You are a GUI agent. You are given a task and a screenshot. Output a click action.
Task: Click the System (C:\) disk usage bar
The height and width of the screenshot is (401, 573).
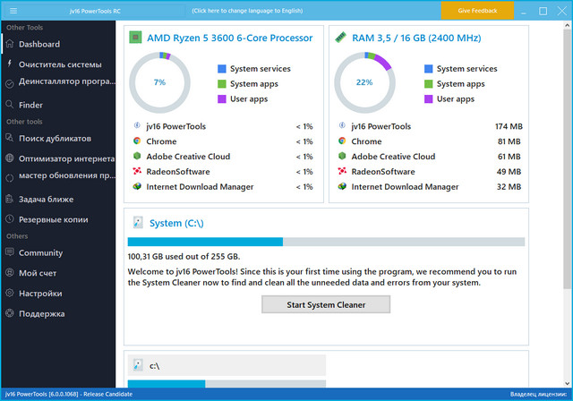326,242
